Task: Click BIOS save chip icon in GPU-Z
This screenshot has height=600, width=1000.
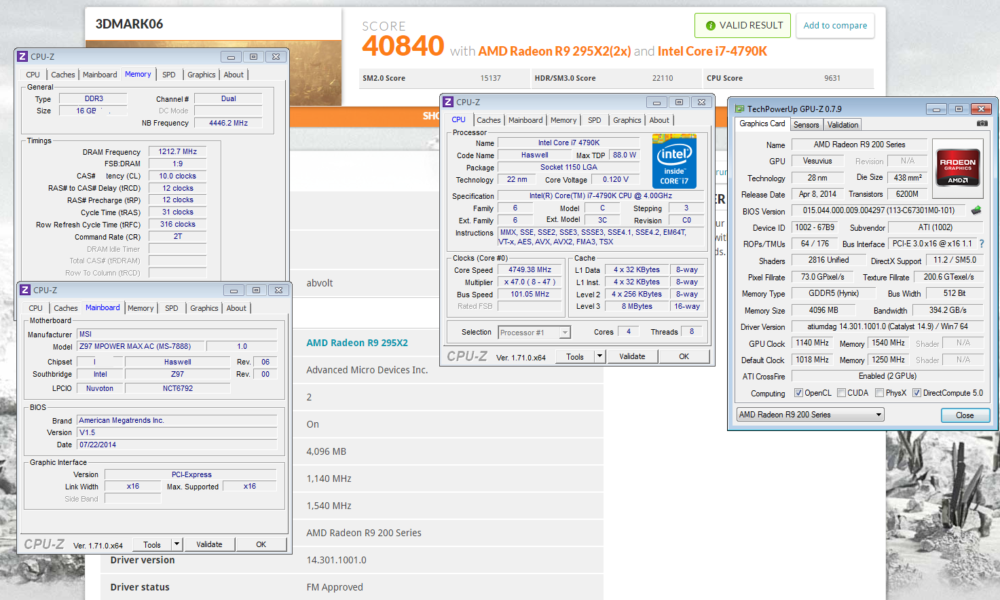Action: [x=976, y=210]
